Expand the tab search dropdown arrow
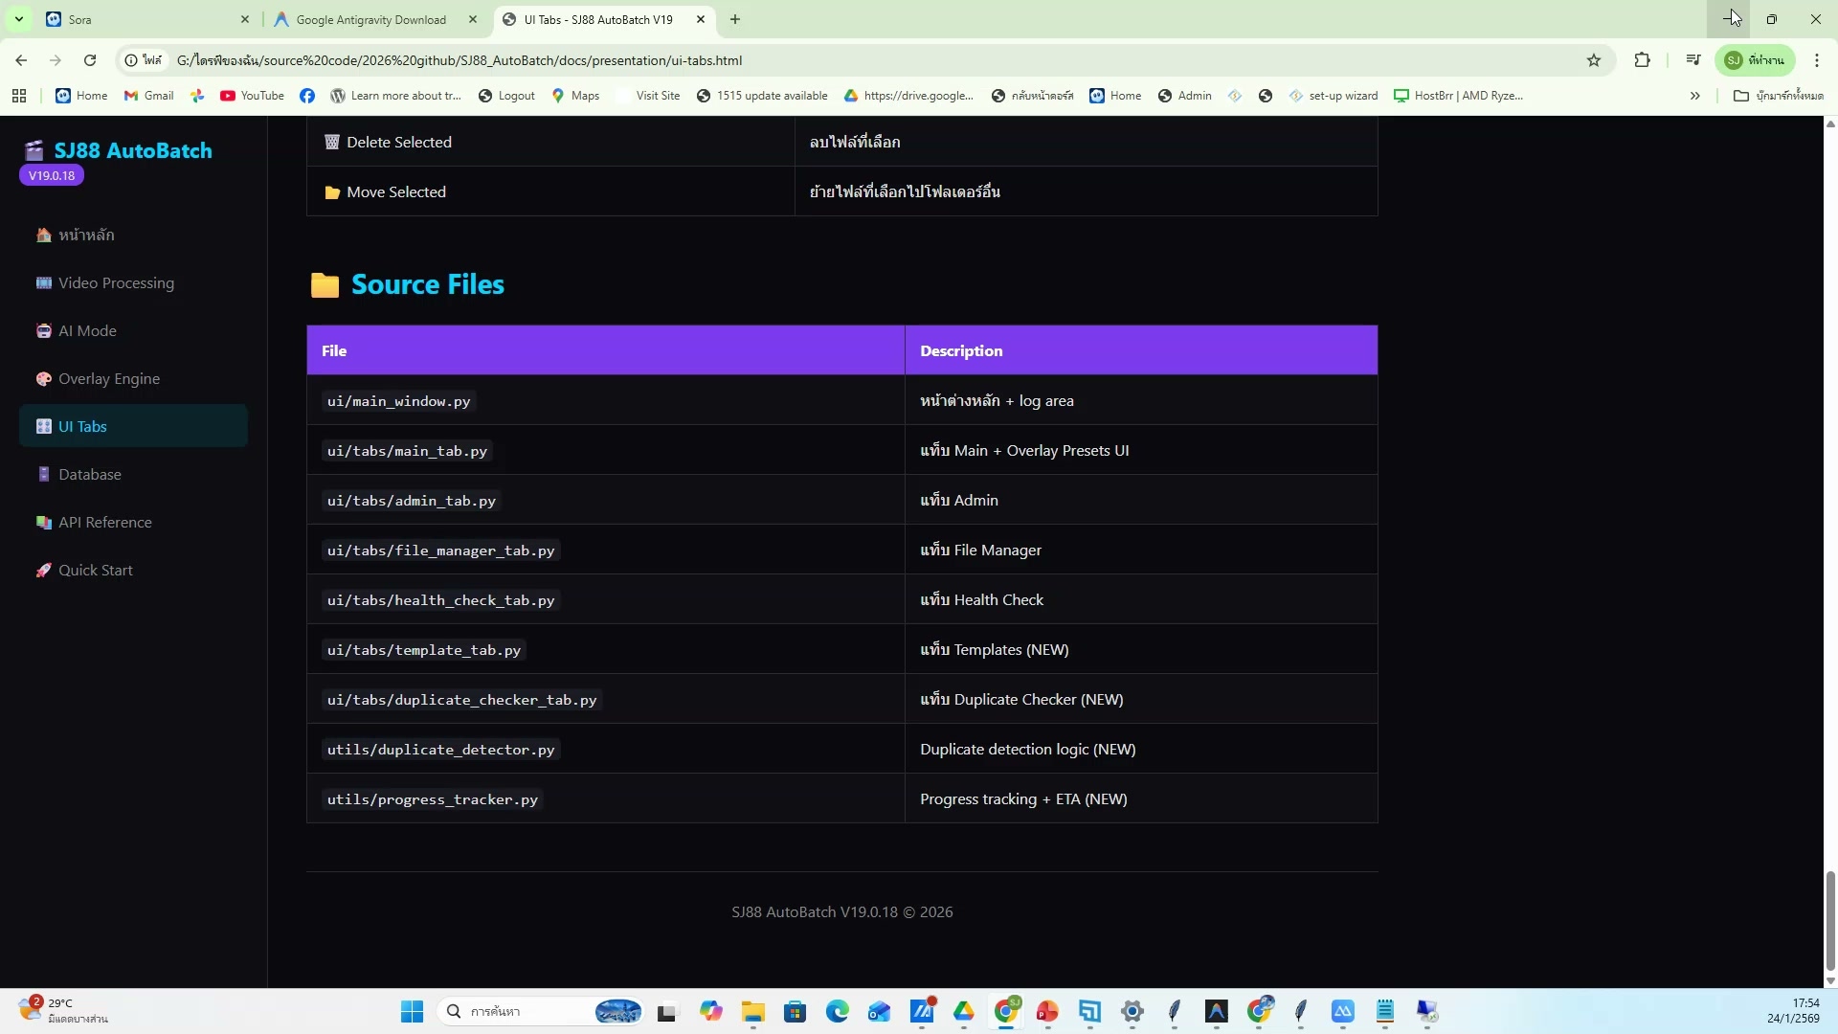Screen dimensions: 1838x1034 point(18,19)
